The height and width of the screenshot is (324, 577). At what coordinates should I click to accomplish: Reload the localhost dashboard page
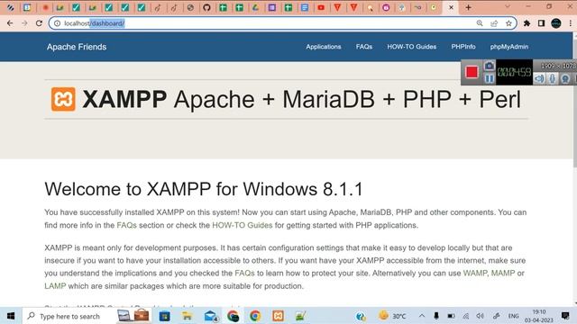39,23
